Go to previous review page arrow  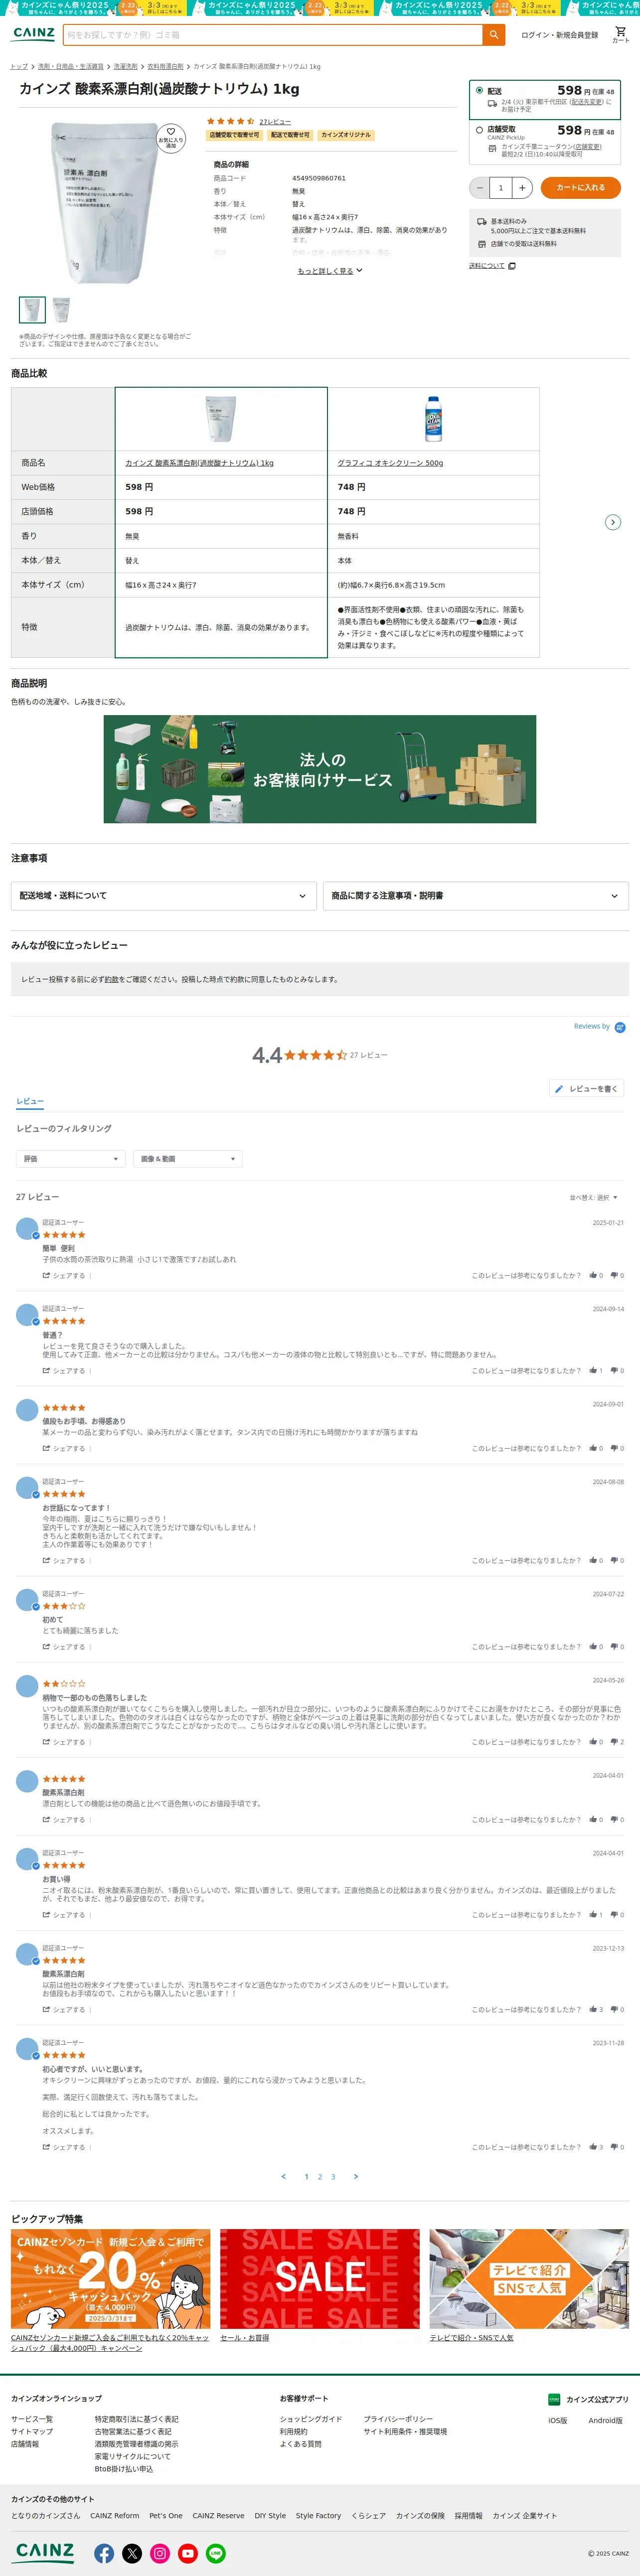[x=284, y=2176]
